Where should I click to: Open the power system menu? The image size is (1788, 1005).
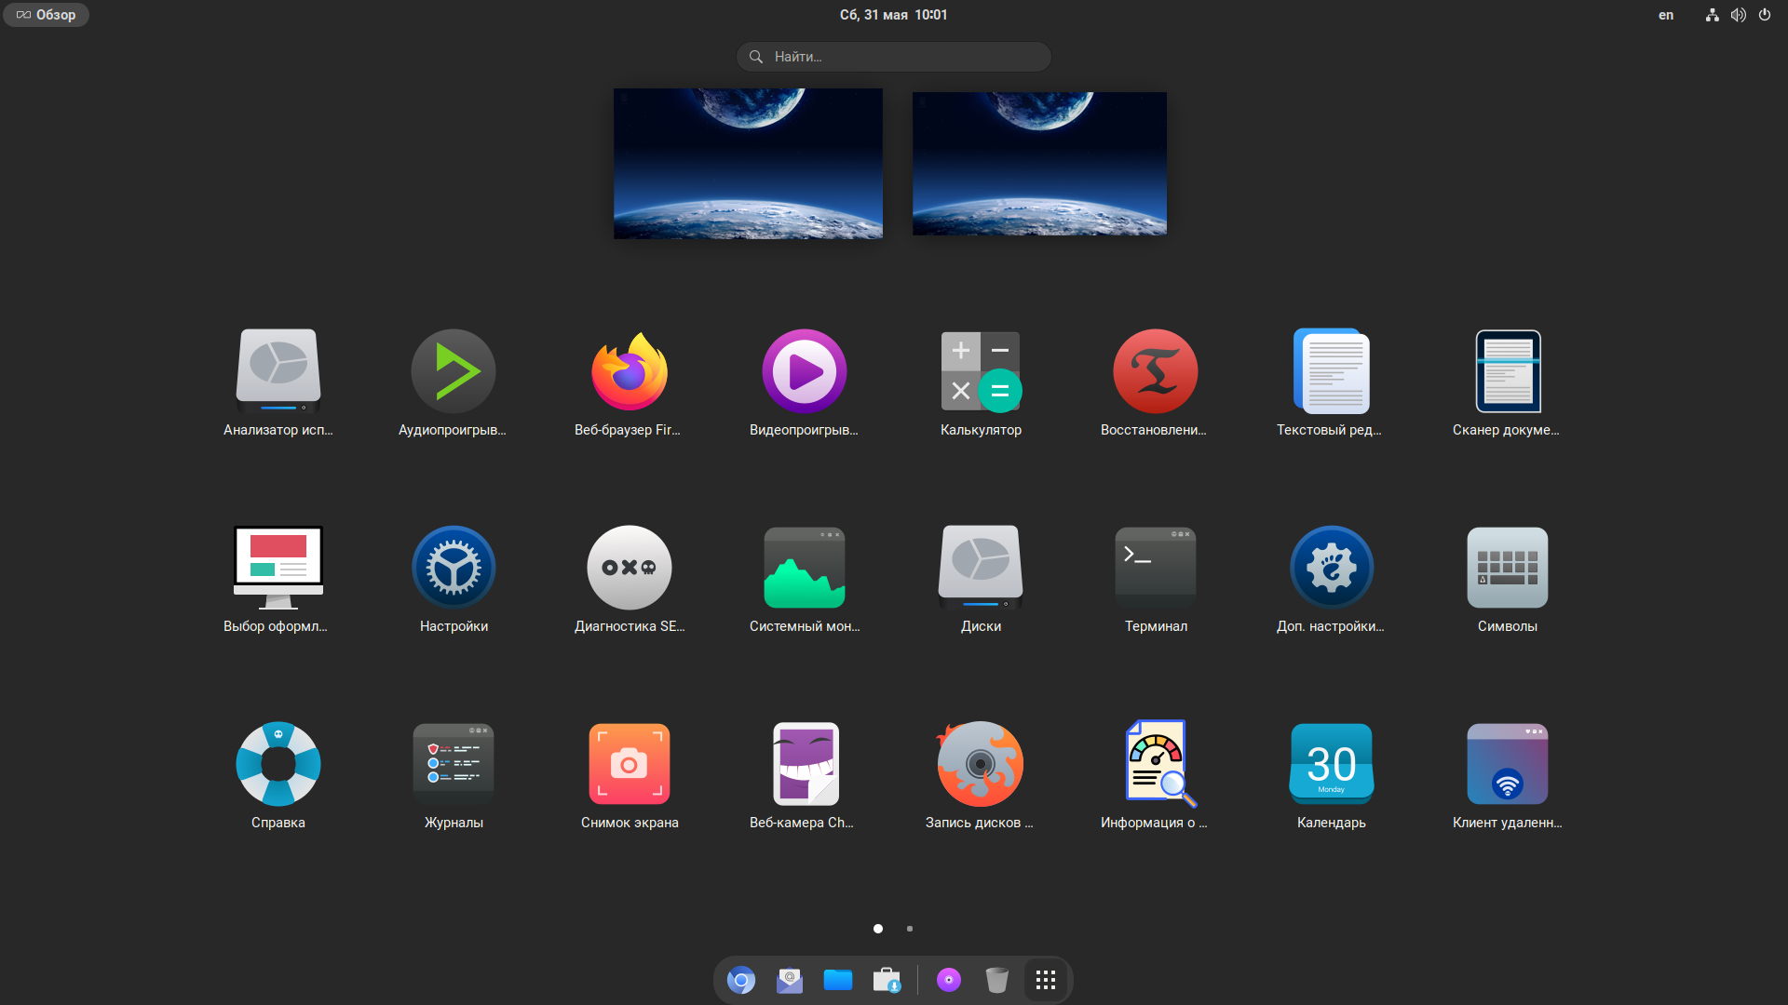point(1764,15)
